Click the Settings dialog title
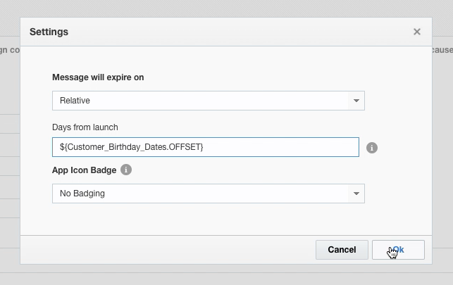Image resolution: width=453 pixels, height=285 pixels. 49,32
